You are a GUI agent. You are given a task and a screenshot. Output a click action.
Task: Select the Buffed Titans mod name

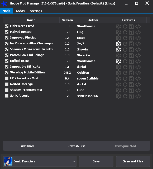pyautogui.click(x=20, y=61)
